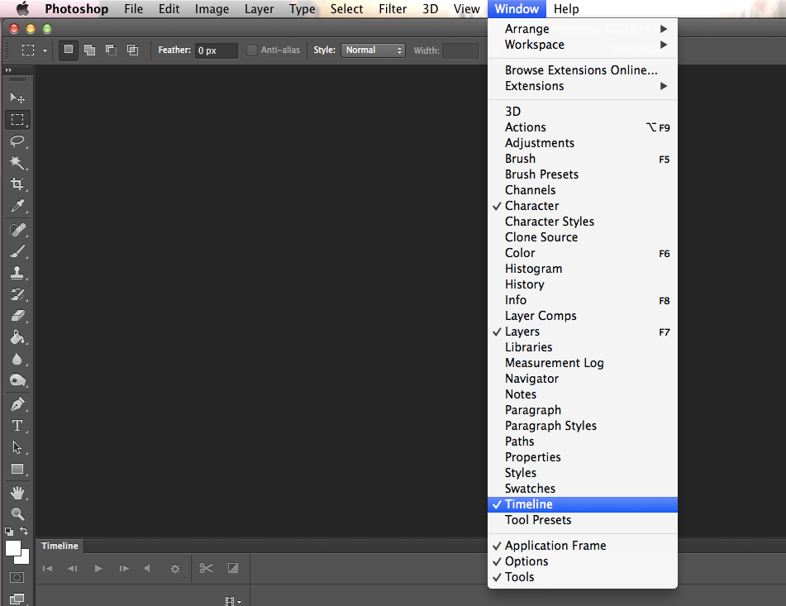The image size is (786, 606).
Task: Select the Type tool
Action: coord(17,426)
